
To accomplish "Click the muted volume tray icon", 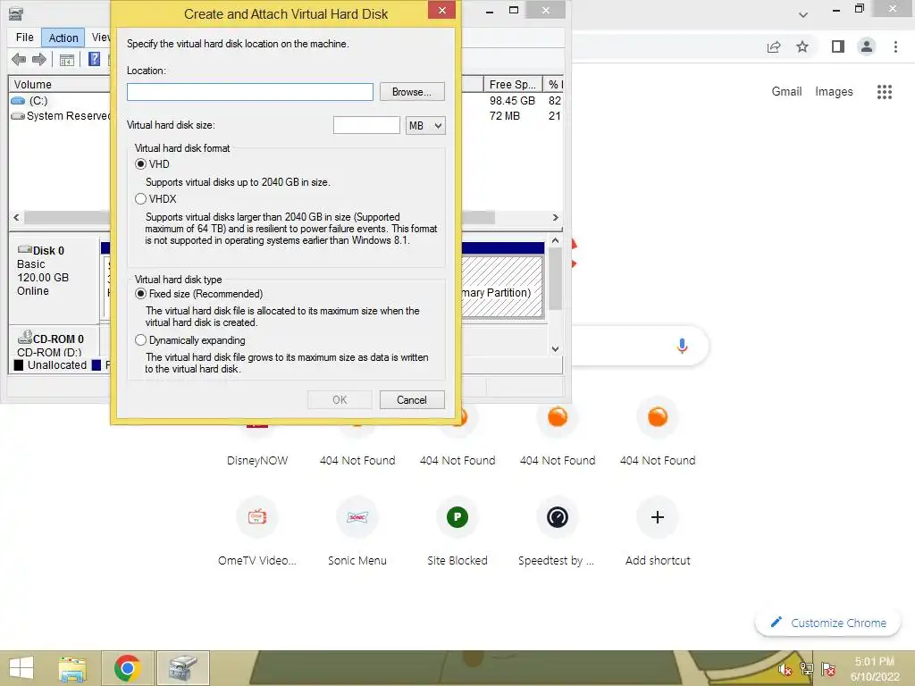I will pos(785,669).
